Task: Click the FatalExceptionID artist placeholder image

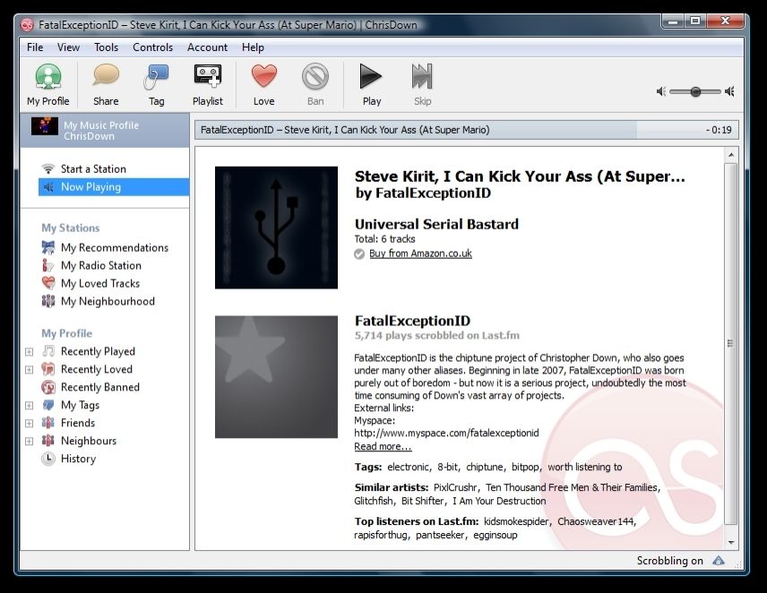Action: [276, 377]
